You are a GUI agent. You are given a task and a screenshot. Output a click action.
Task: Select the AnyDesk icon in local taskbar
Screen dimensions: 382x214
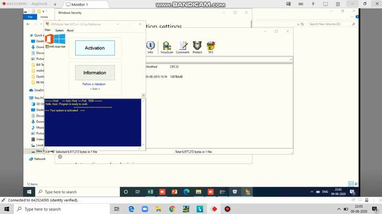click(214, 209)
